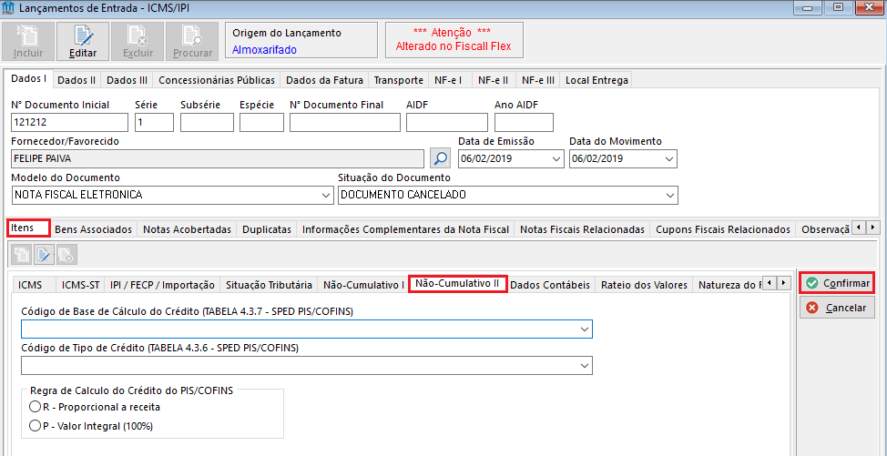Select the Dados I tab
The width and height of the screenshot is (887, 456).
[28, 79]
